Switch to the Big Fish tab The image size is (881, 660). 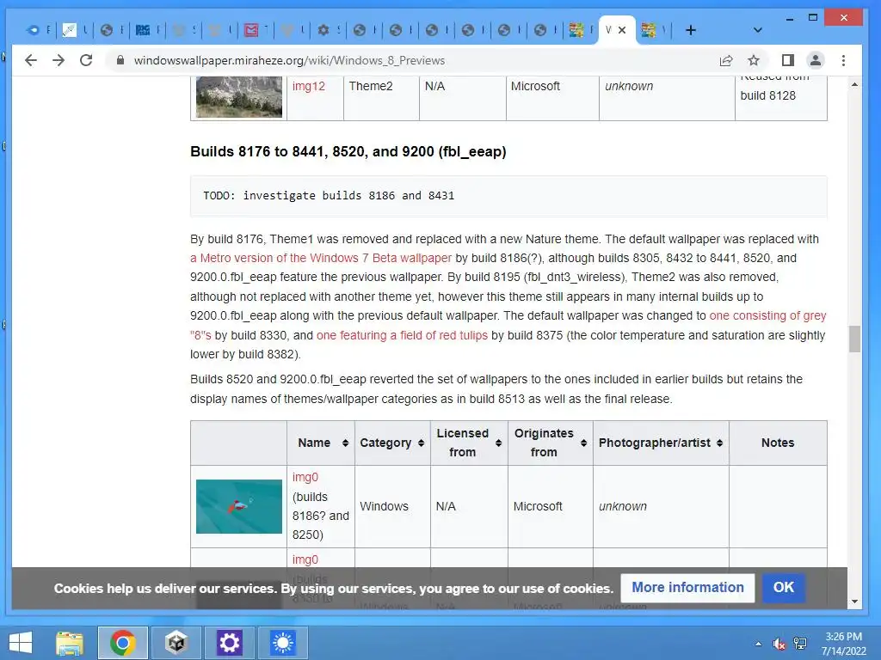coord(148,30)
